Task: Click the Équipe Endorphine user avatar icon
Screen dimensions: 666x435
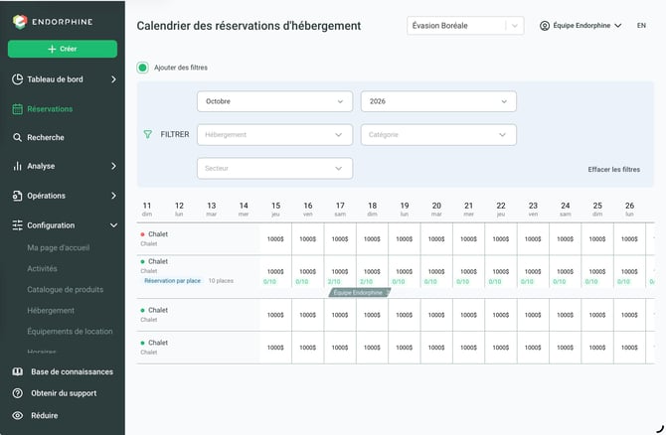Action: tap(545, 26)
